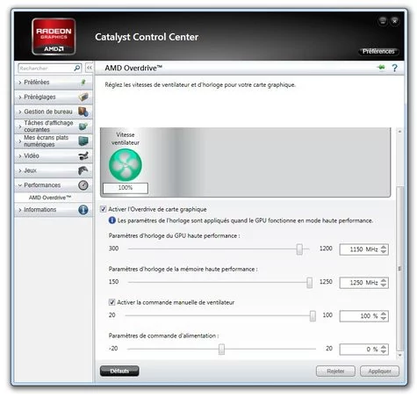Increase power control 0 % up arrow
417x397 pixels.
click(x=384, y=347)
